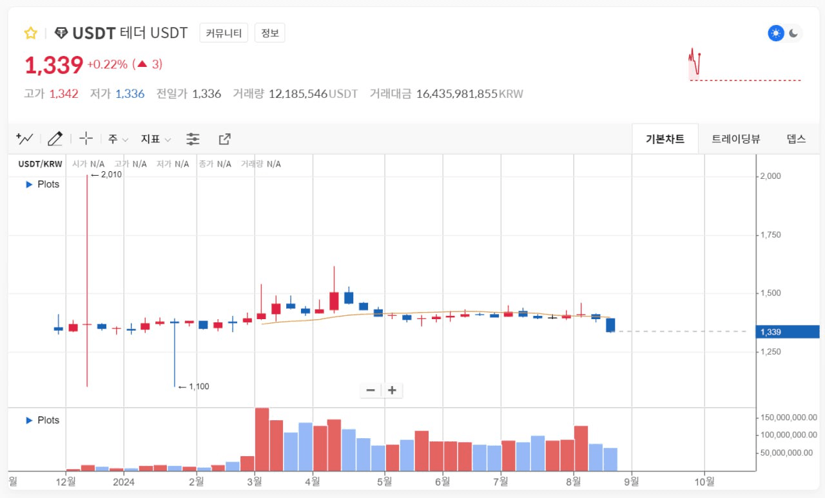Click the 10월 time axis label
The image size is (825, 498).
[x=705, y=481]
